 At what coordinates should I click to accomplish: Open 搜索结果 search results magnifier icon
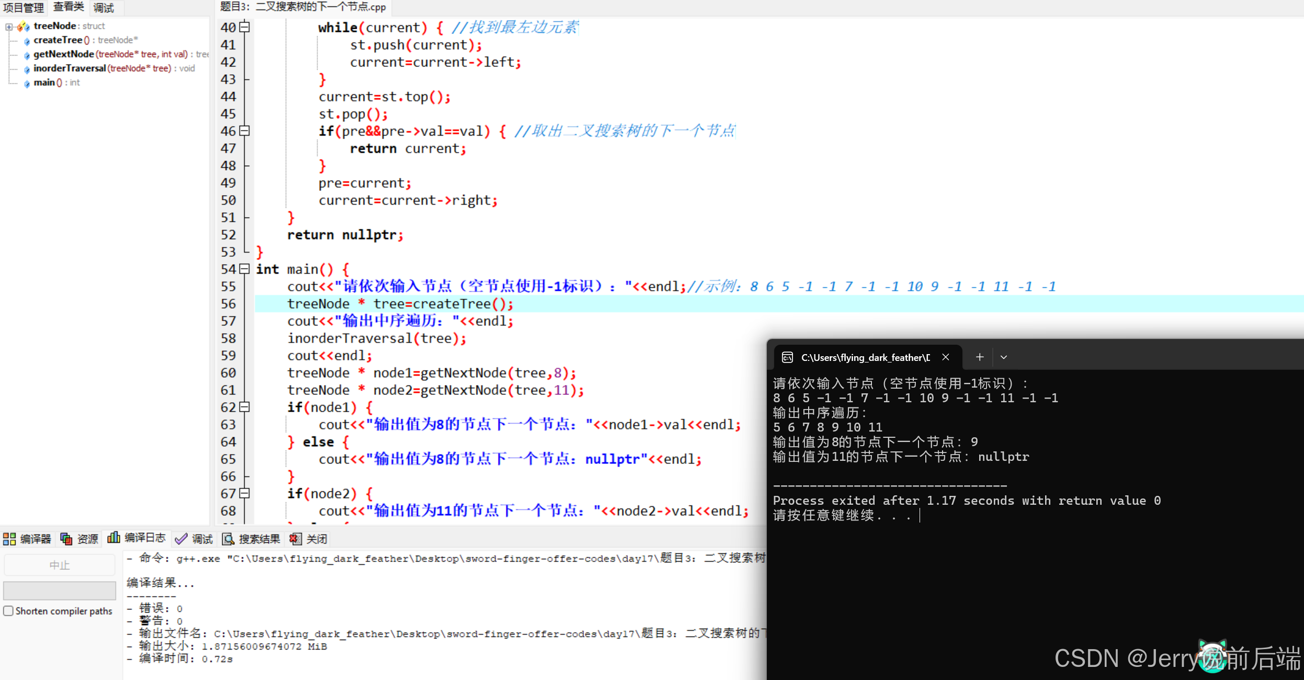(x=228, y=539)
